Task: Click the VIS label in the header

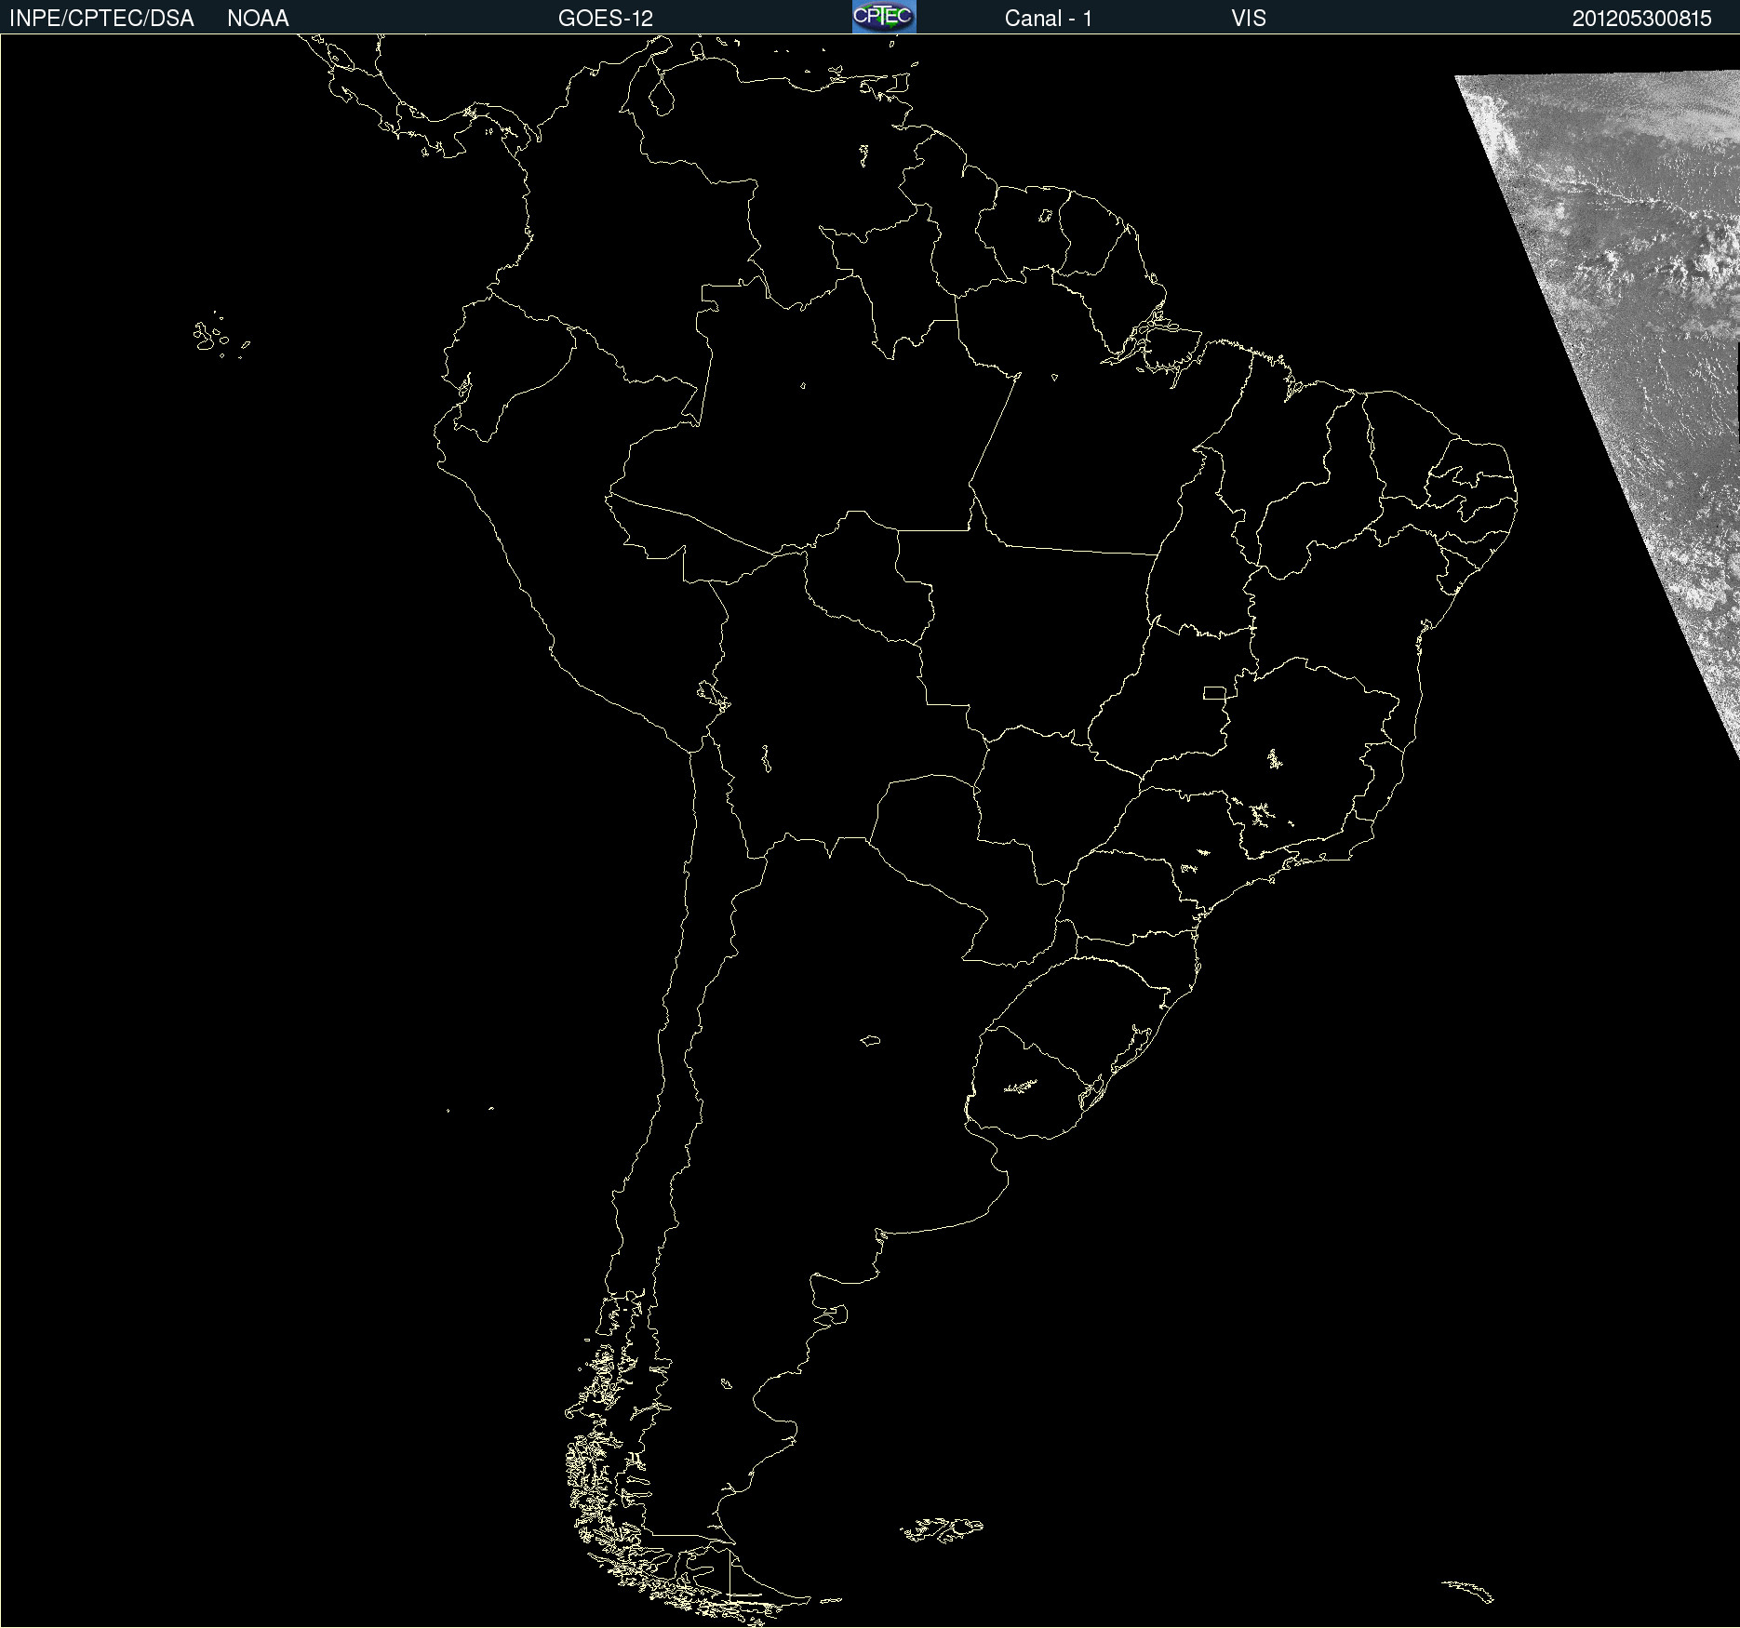Action: (x=1249, y=19)
